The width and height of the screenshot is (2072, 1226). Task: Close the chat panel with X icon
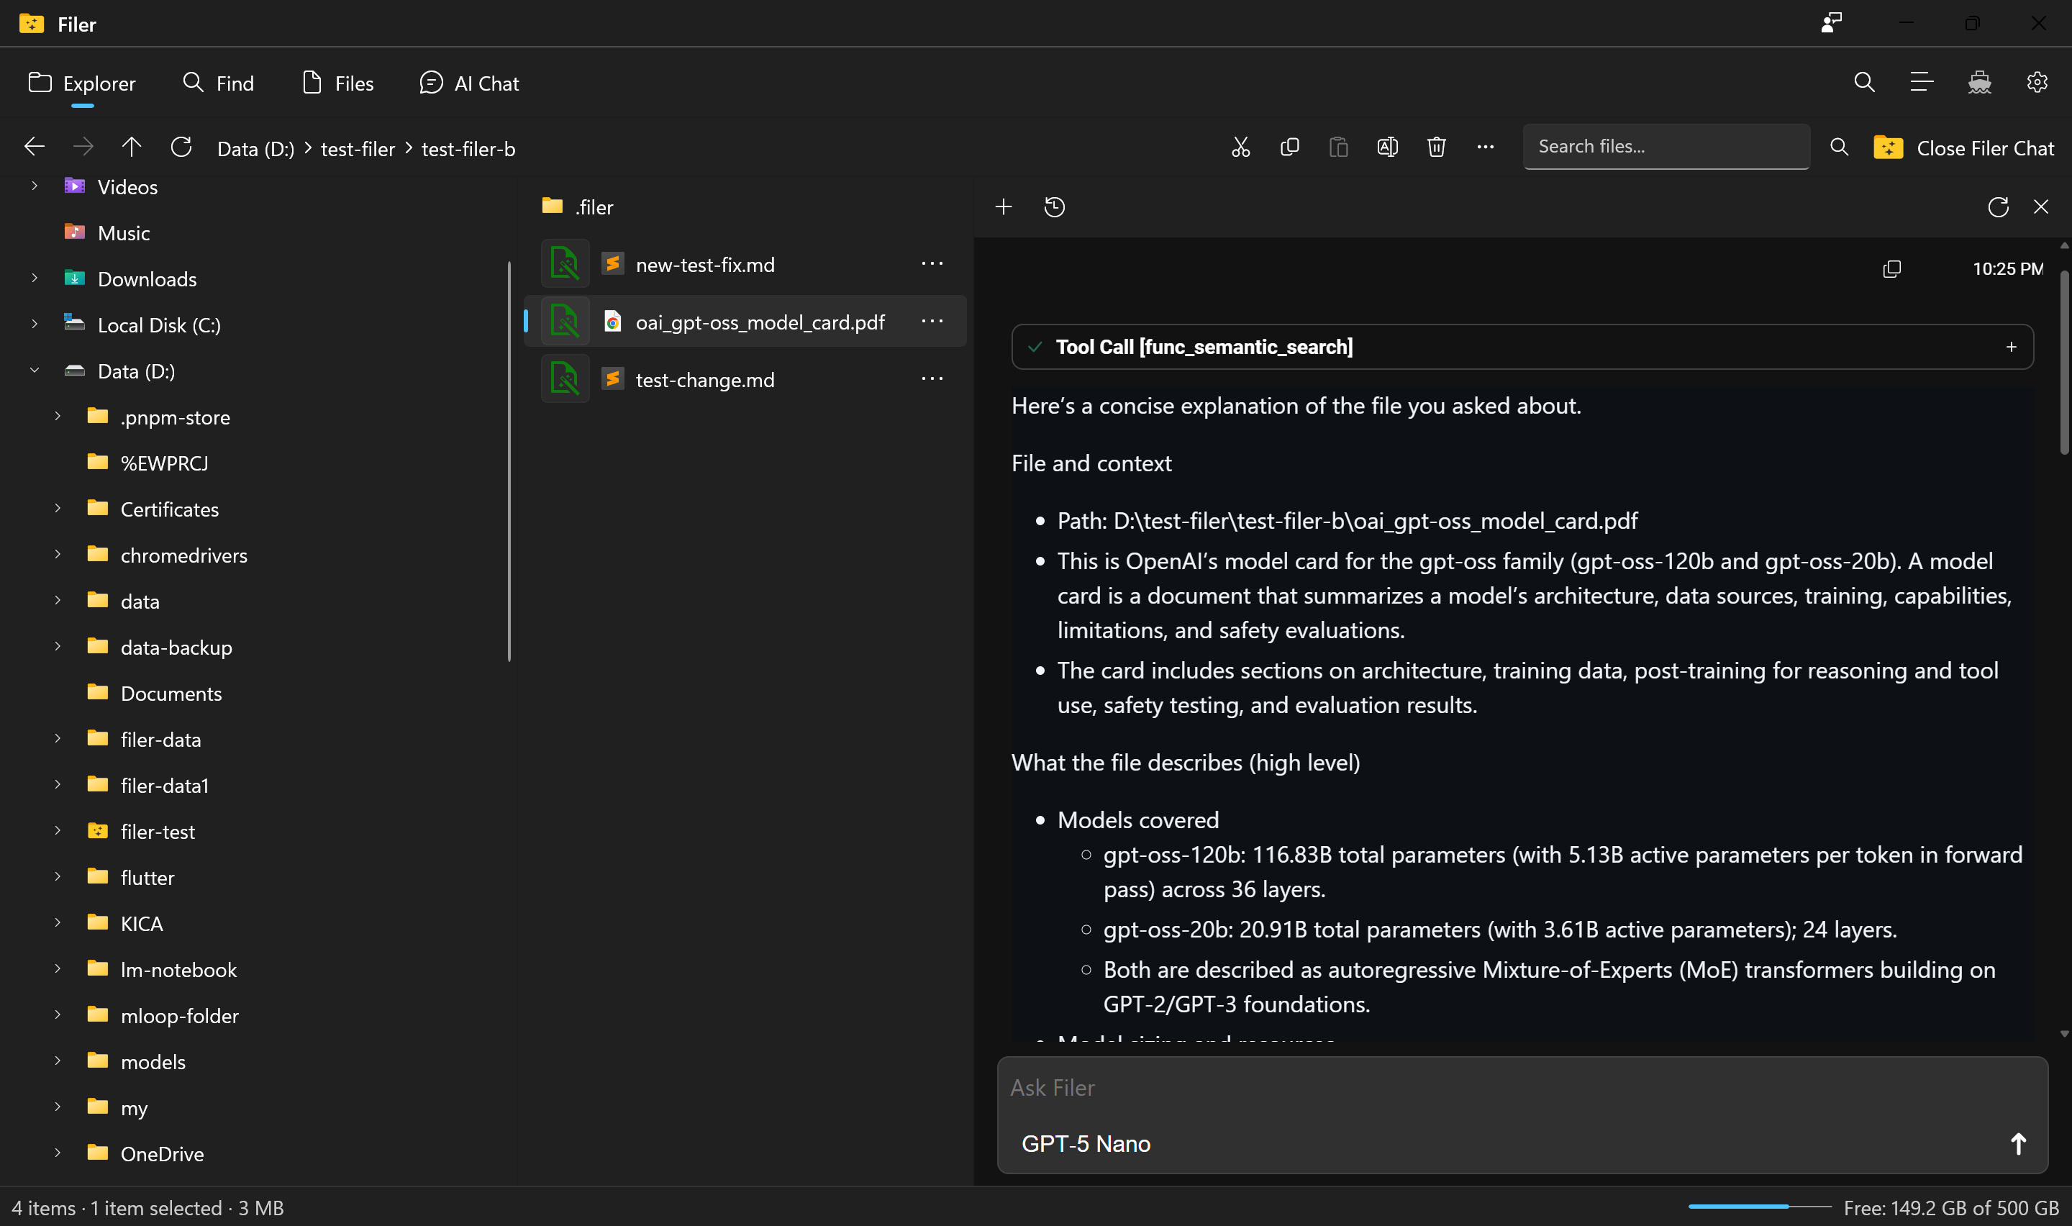pyautogui.click(x=2040, y=206)
